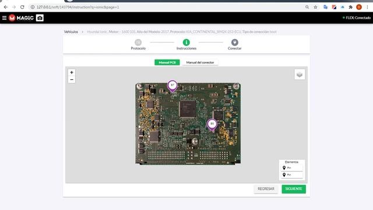The height and width of the screenshot is (210, 373).
Task: Click the Conectar step icon
Action: click(x=234, y=43)
